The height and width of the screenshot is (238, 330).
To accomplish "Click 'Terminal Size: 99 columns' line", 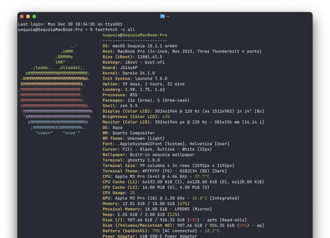I will (x=168, y=165).
